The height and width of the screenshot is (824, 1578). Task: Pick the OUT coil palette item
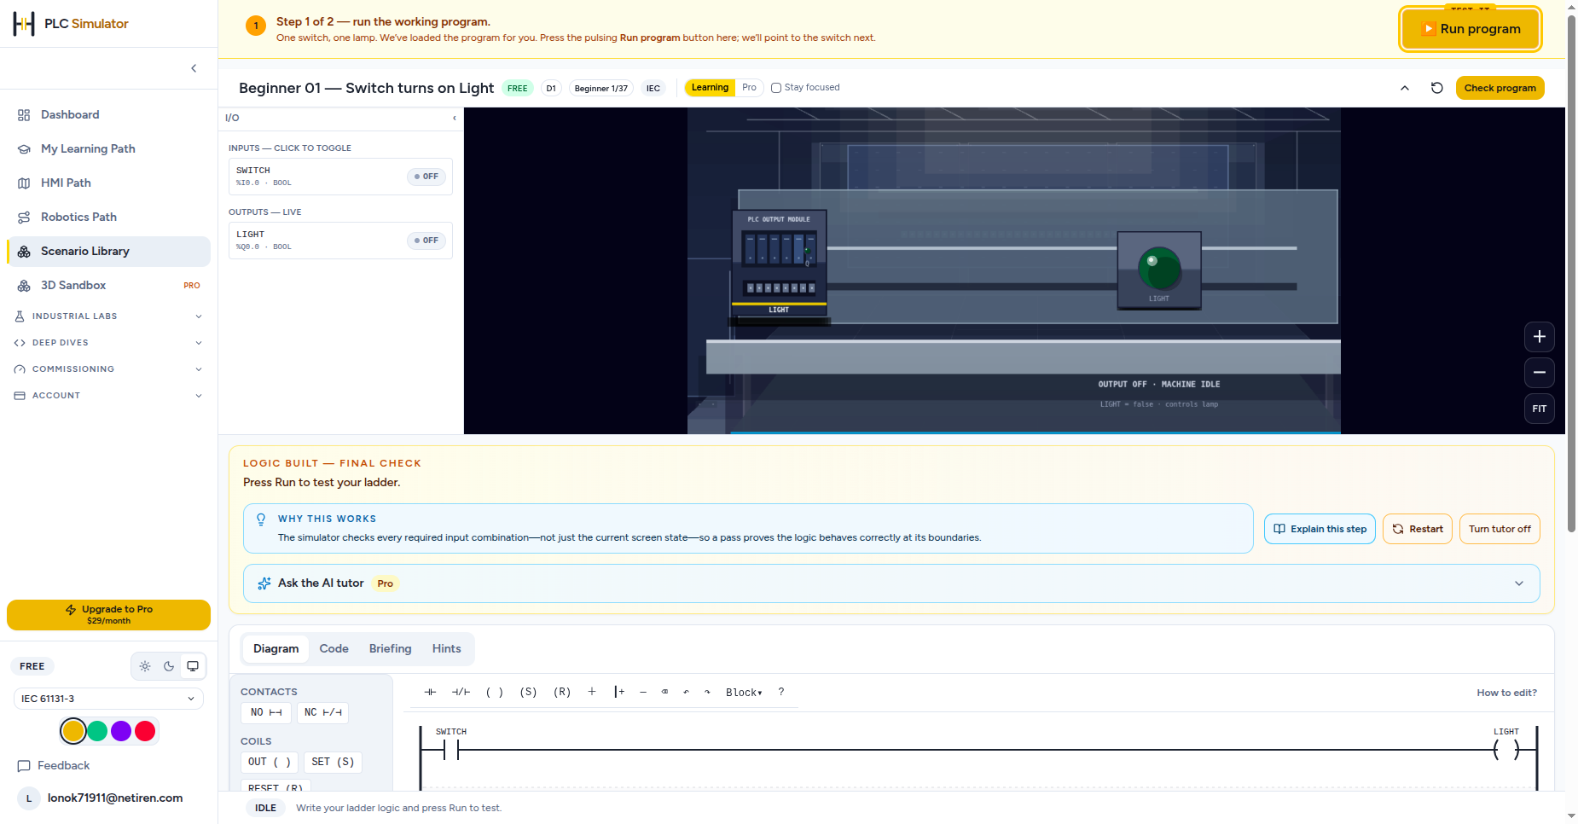[270, 762]
